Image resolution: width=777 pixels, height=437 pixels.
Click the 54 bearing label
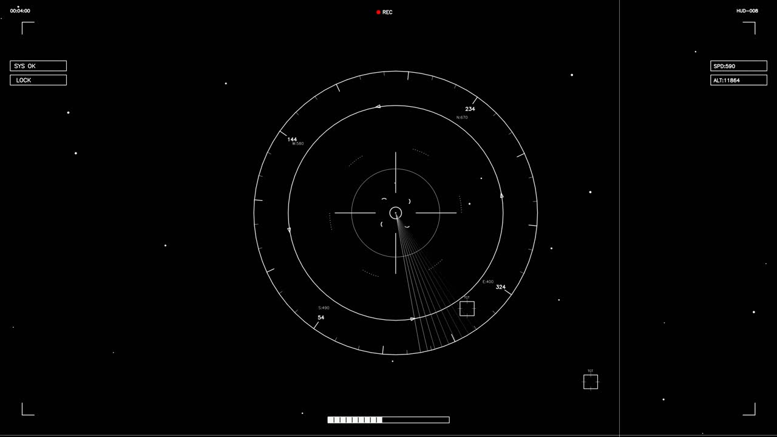(321, 317)
